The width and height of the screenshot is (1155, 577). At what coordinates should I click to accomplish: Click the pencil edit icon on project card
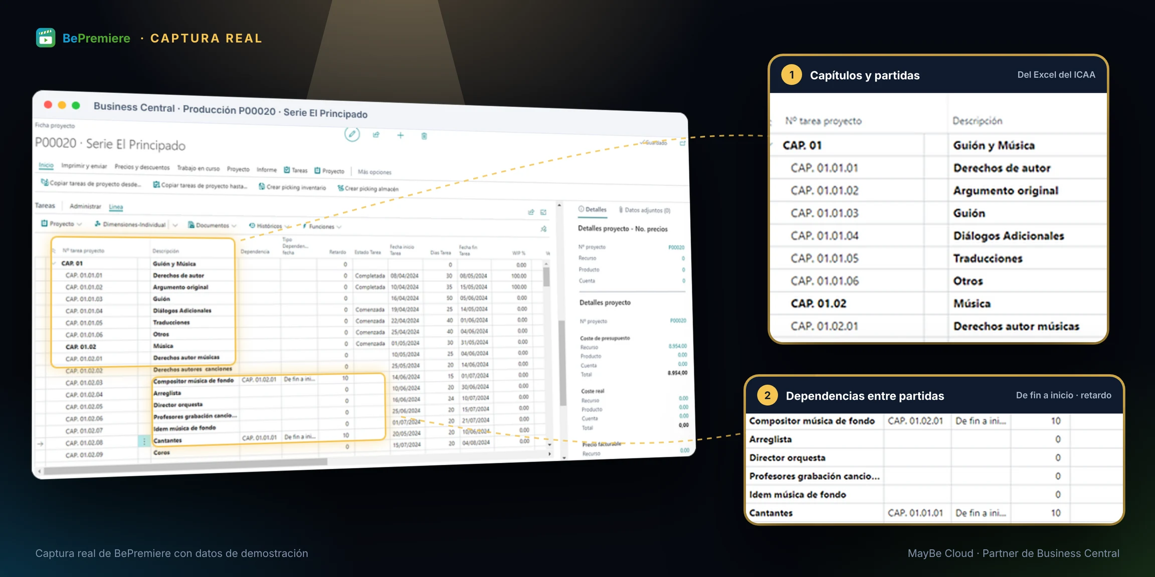352,134
